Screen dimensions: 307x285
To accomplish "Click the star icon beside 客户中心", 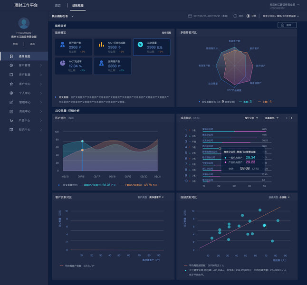I will pos(11,84).
